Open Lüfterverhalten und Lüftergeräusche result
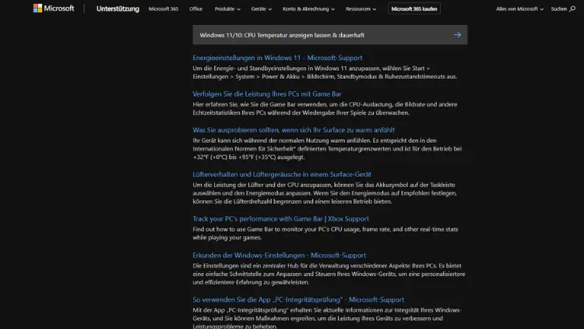 (282, 174)
